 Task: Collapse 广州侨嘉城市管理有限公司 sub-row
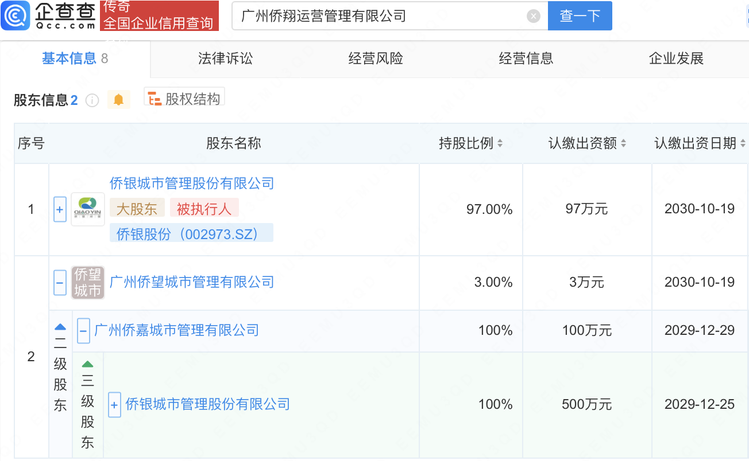click(x=83, y=331)
